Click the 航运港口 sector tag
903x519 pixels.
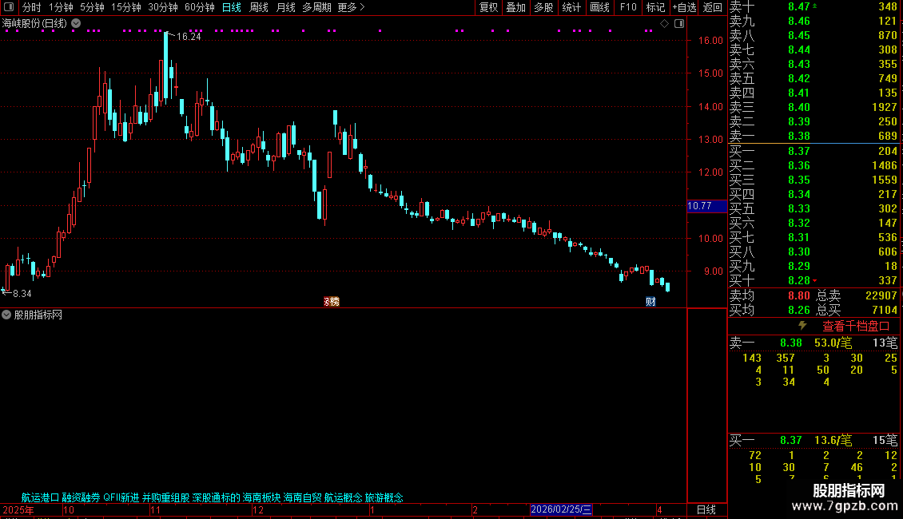pyautogui.click(x=40, y=497)
